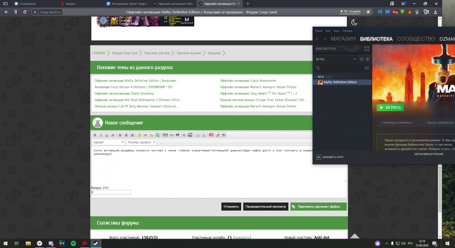The image size is (455, 248).
Task: Go forward in Steam navigation
Action: pyautogui.click(x=325, y=39)
